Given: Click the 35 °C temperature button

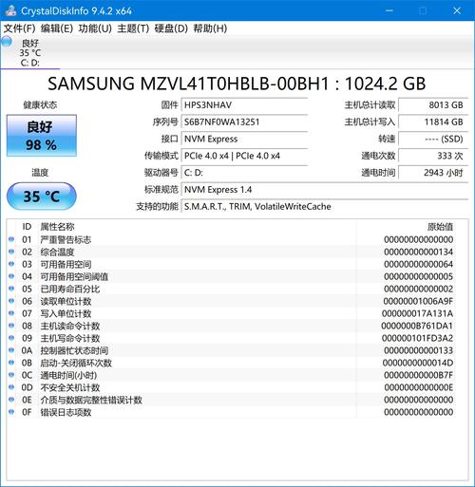Looking at the screenshot, I should click(42, 197).
